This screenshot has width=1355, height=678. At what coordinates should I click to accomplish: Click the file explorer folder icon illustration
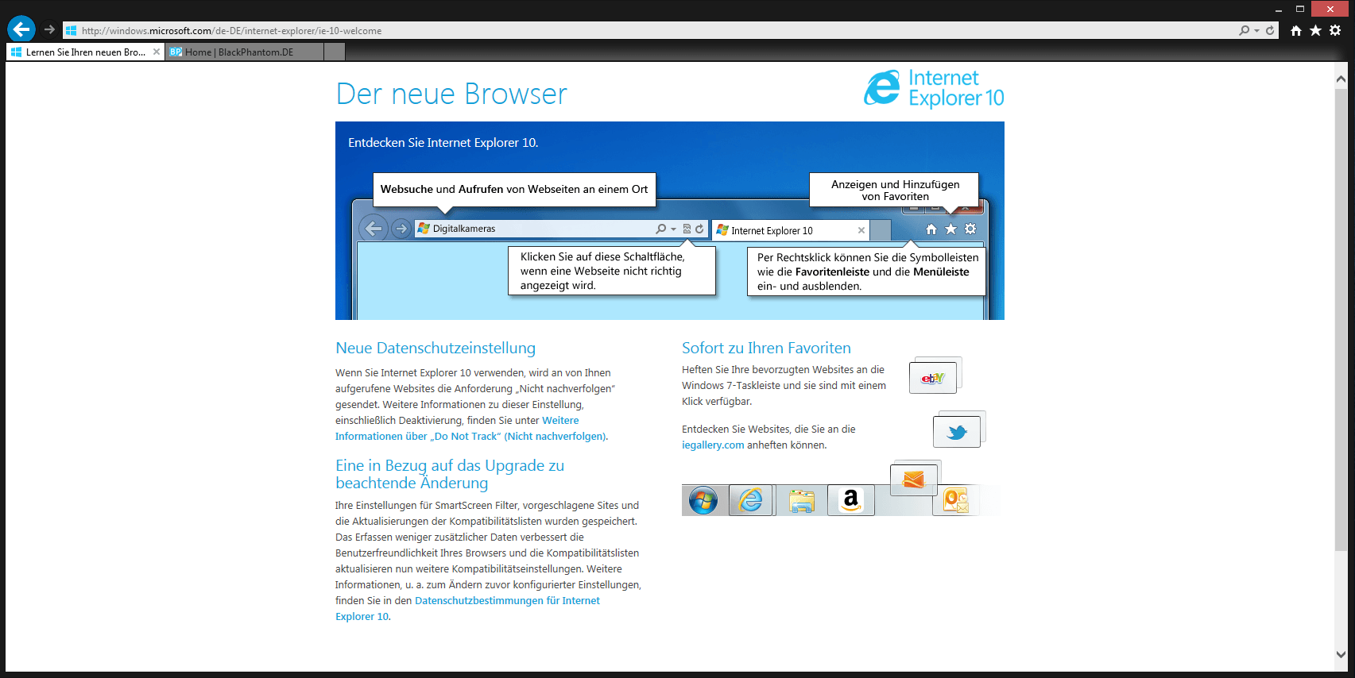coord(802,501)
